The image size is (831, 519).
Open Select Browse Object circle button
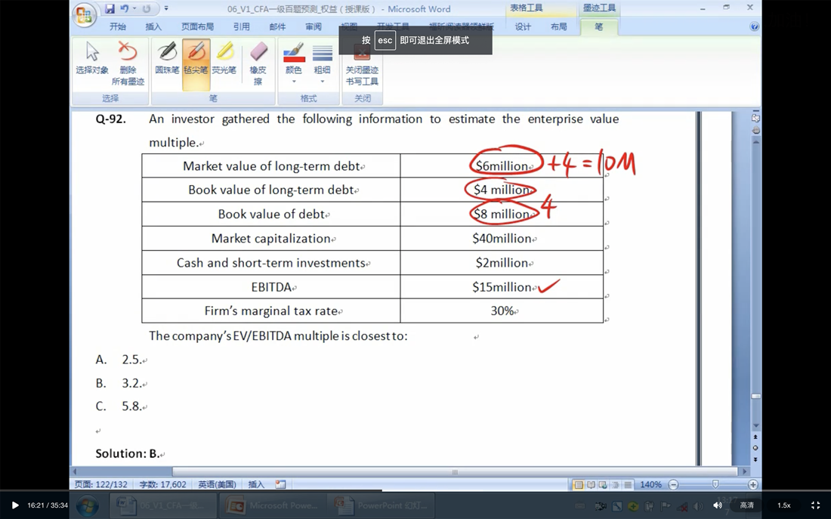point(756,448)
